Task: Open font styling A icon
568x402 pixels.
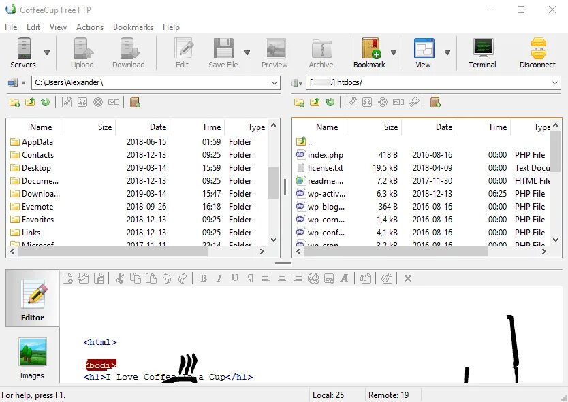Action: tap(344, 278)
